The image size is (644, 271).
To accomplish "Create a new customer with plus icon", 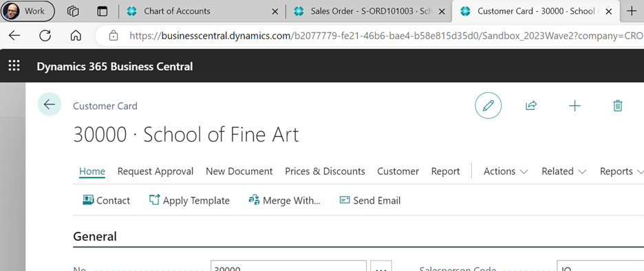I will coord(575,106).
